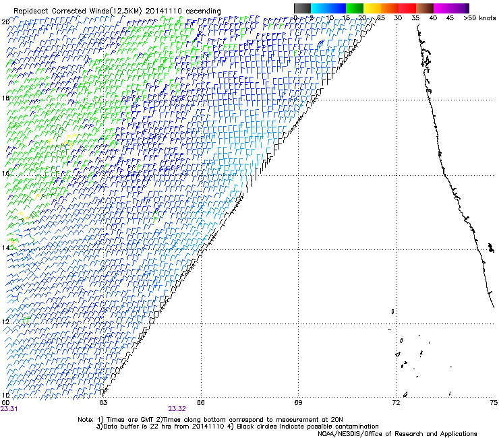Click the latitude label '12'
This screenshot has width=499, height=438.
click(5, 321)
